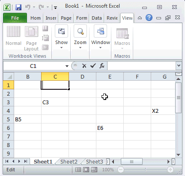Switch to the Data ribbon tab
The height and width of the screenshot is (176, 185).
[97, 18]
